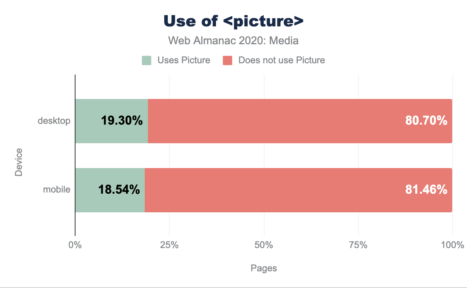Select the "Uses Picture" legend label
467x288 pixels.
point(184,61)
